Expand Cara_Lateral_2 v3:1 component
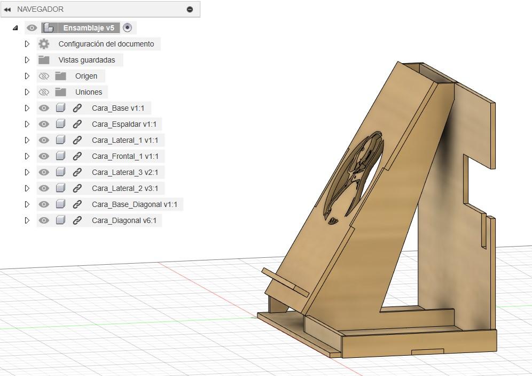The width and height of the screenshot is (532, 376). pyautogui.click(x=27, y=188)
